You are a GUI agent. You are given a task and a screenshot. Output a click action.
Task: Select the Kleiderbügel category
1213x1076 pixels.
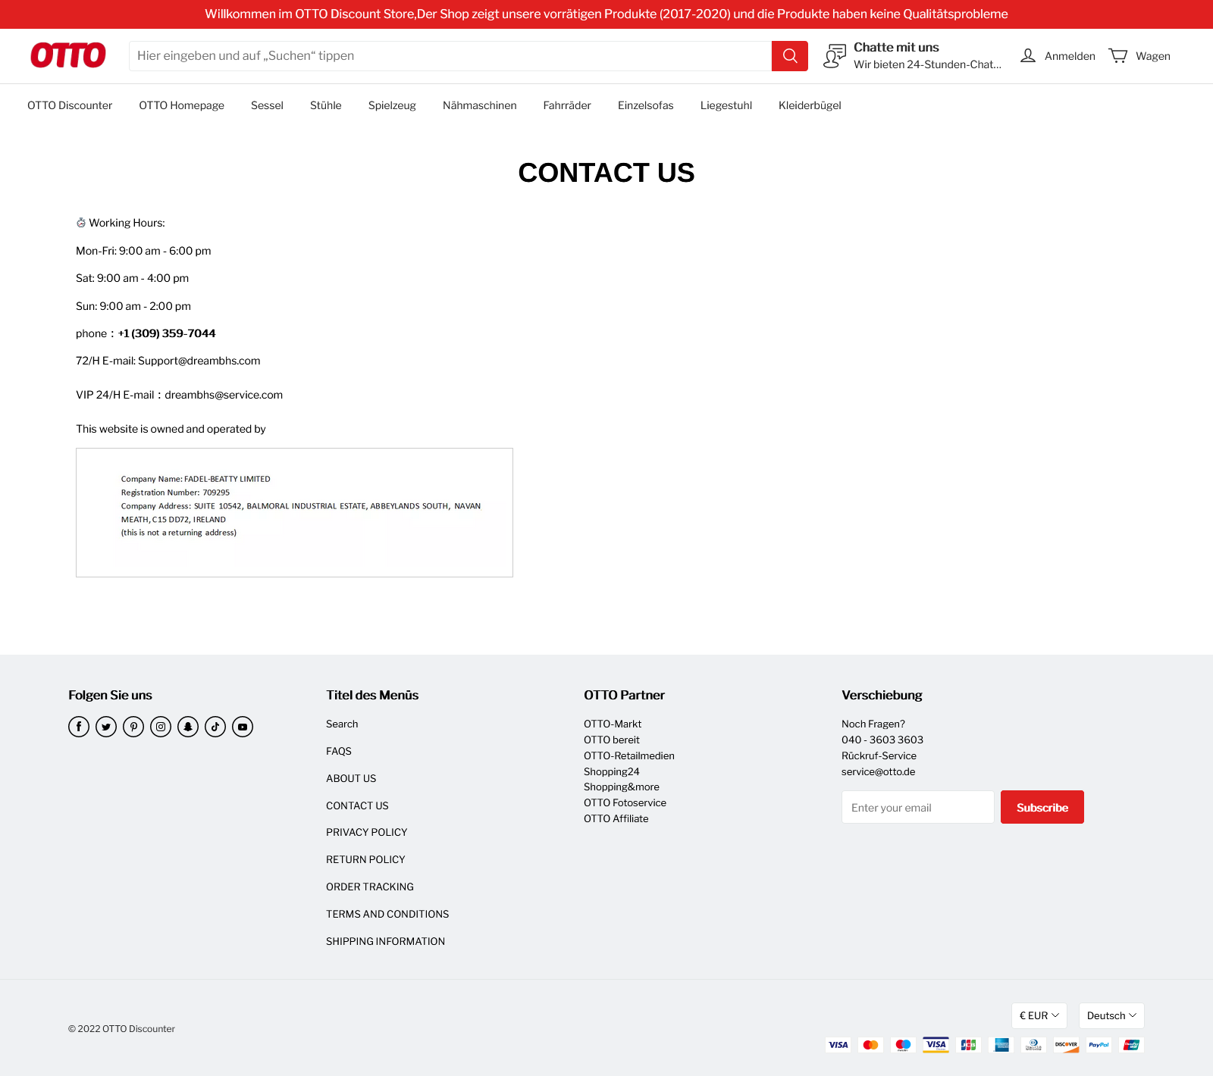810,105
